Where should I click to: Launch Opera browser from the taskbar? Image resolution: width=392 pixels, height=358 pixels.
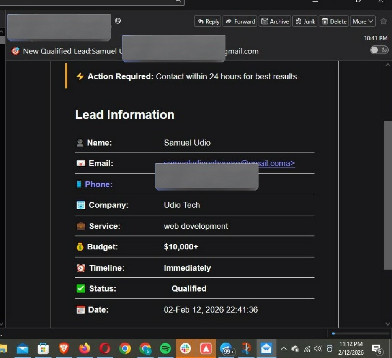(x=105, y=348)
